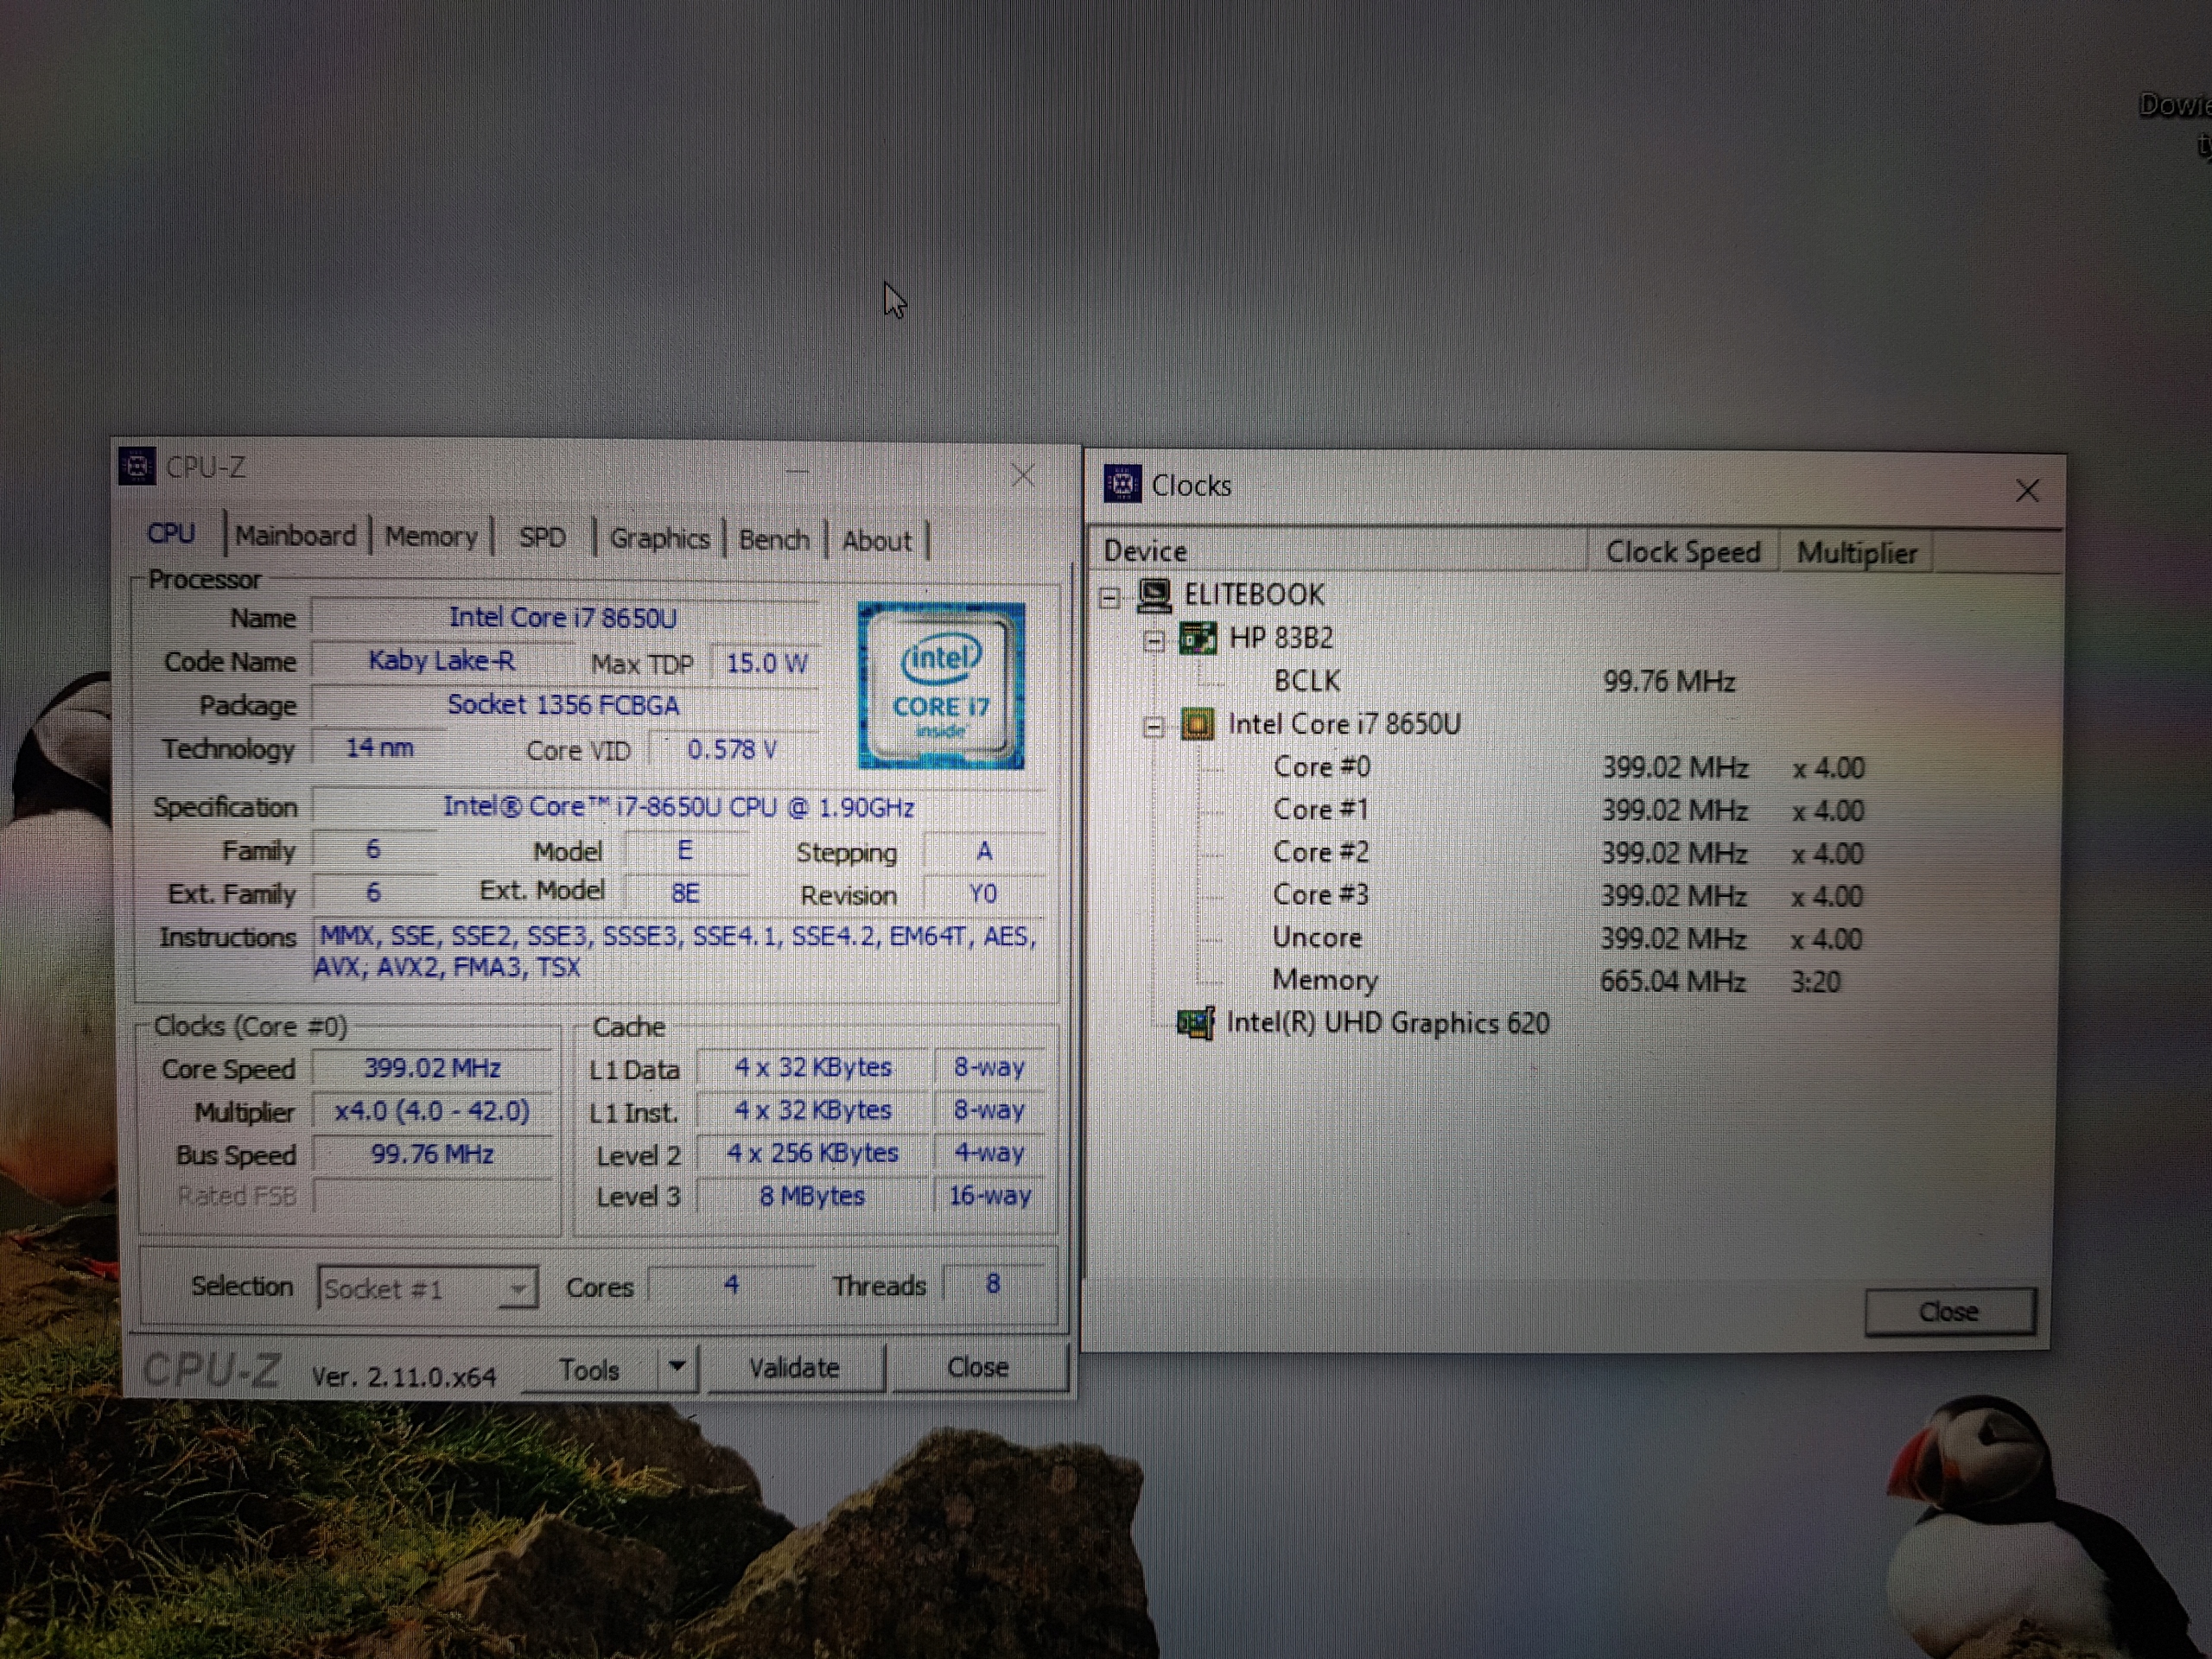Open the Socket #1 selection dropdown
Screen dimensions: 2212x1659
[x=517, y=1288]
